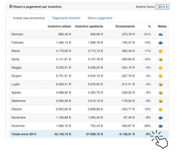Click the -12% value for Ottobre
193x159 pixels.
(147, 109)
